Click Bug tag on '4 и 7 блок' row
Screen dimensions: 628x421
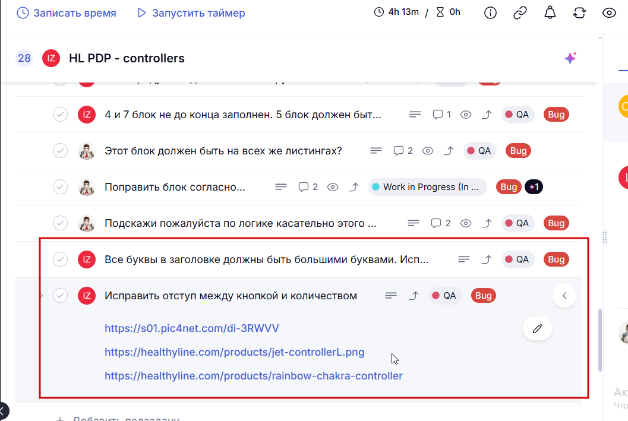click(x=556, y=115)
